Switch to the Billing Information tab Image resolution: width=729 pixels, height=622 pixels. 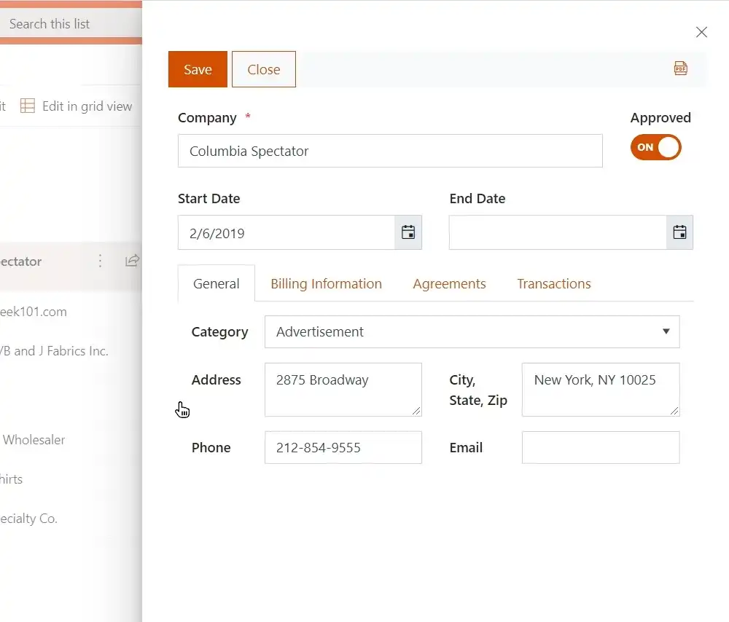pos(326,283)
